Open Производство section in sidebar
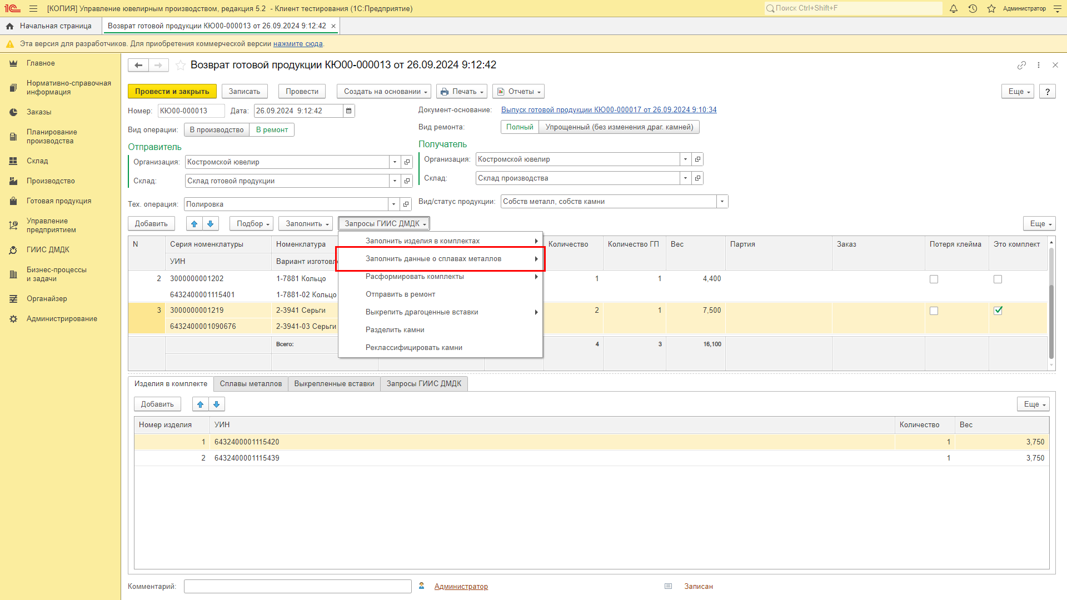The height and width of the screenshot is (600, 1067). click(x=51, y=181)
